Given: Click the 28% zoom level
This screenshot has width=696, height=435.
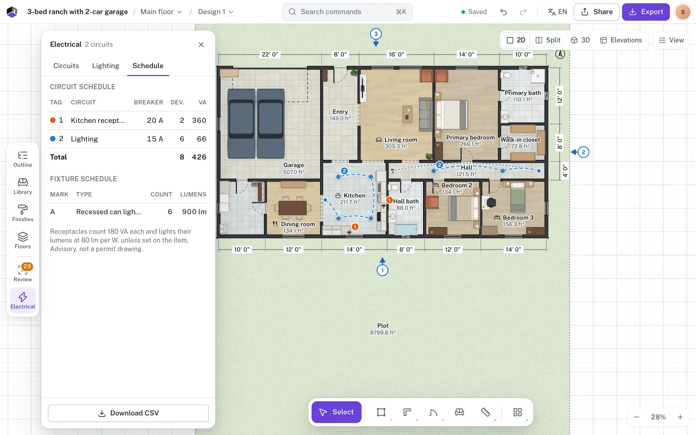Looking at the screenshot, I should click(658, 417).
